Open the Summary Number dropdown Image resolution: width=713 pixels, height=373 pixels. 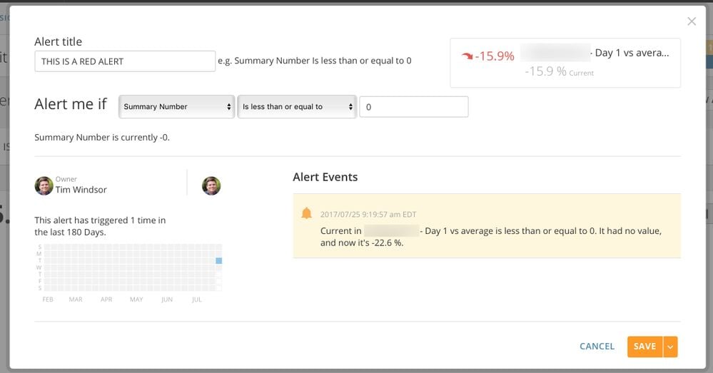[176, 107]
